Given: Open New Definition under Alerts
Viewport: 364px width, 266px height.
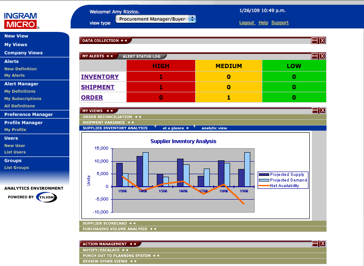Looking at the screenshot, I should point(20,69).
